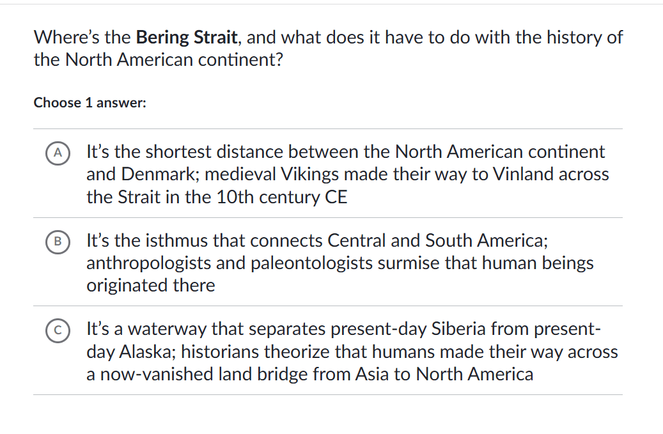The height and width of the screenshot is (434, 663).
Task: Select radio button C
Action: [x=58, y=330]
